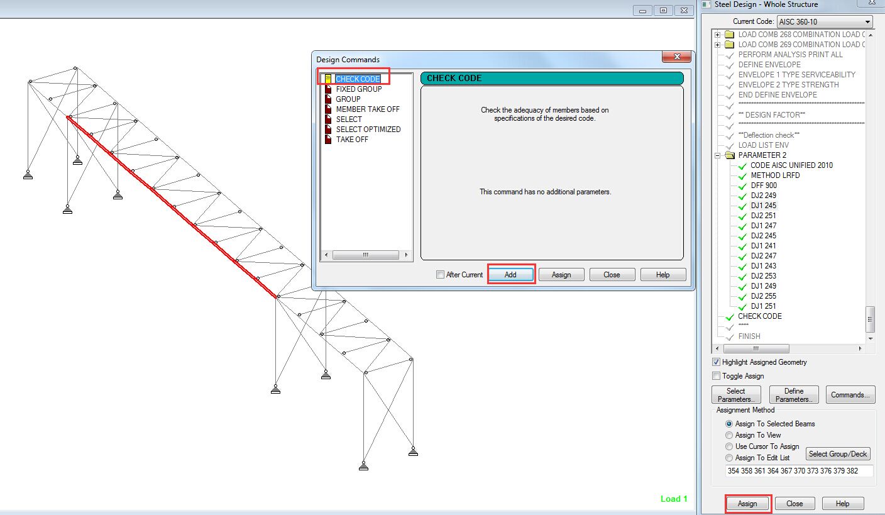Click the TAKE OFF command icon
The image size is (885, 515).
(328, 140)
